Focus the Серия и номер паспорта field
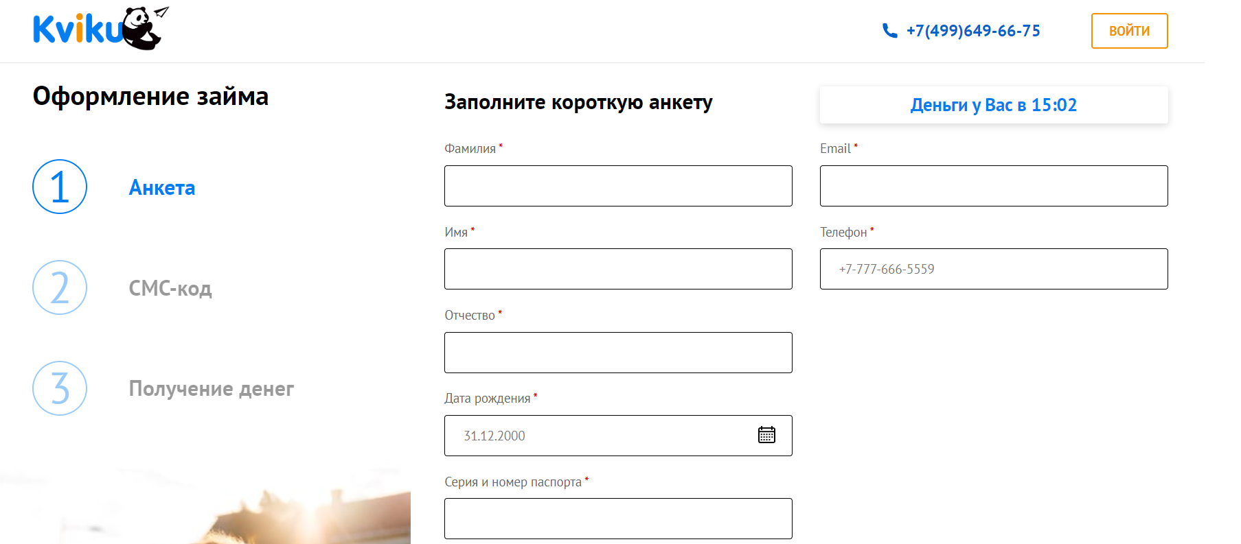This screenshot has width=1241, height=544. coord(618,519)
